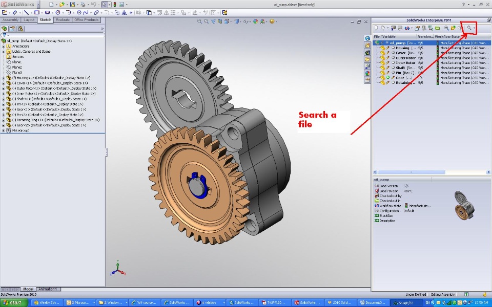Click the Weekly Sch... taskbar button
The width and height of the screenshot is (492, 307).
(47, 302)
